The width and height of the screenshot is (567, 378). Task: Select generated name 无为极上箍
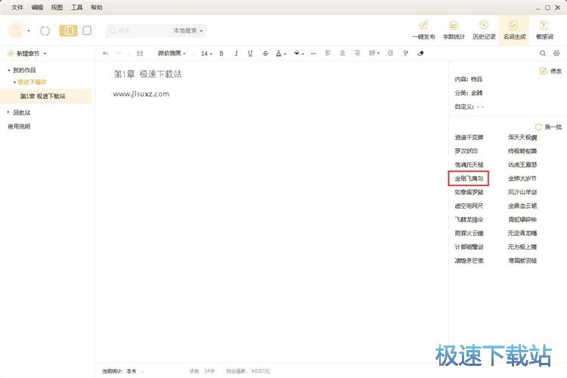click(x=522, y=246)
